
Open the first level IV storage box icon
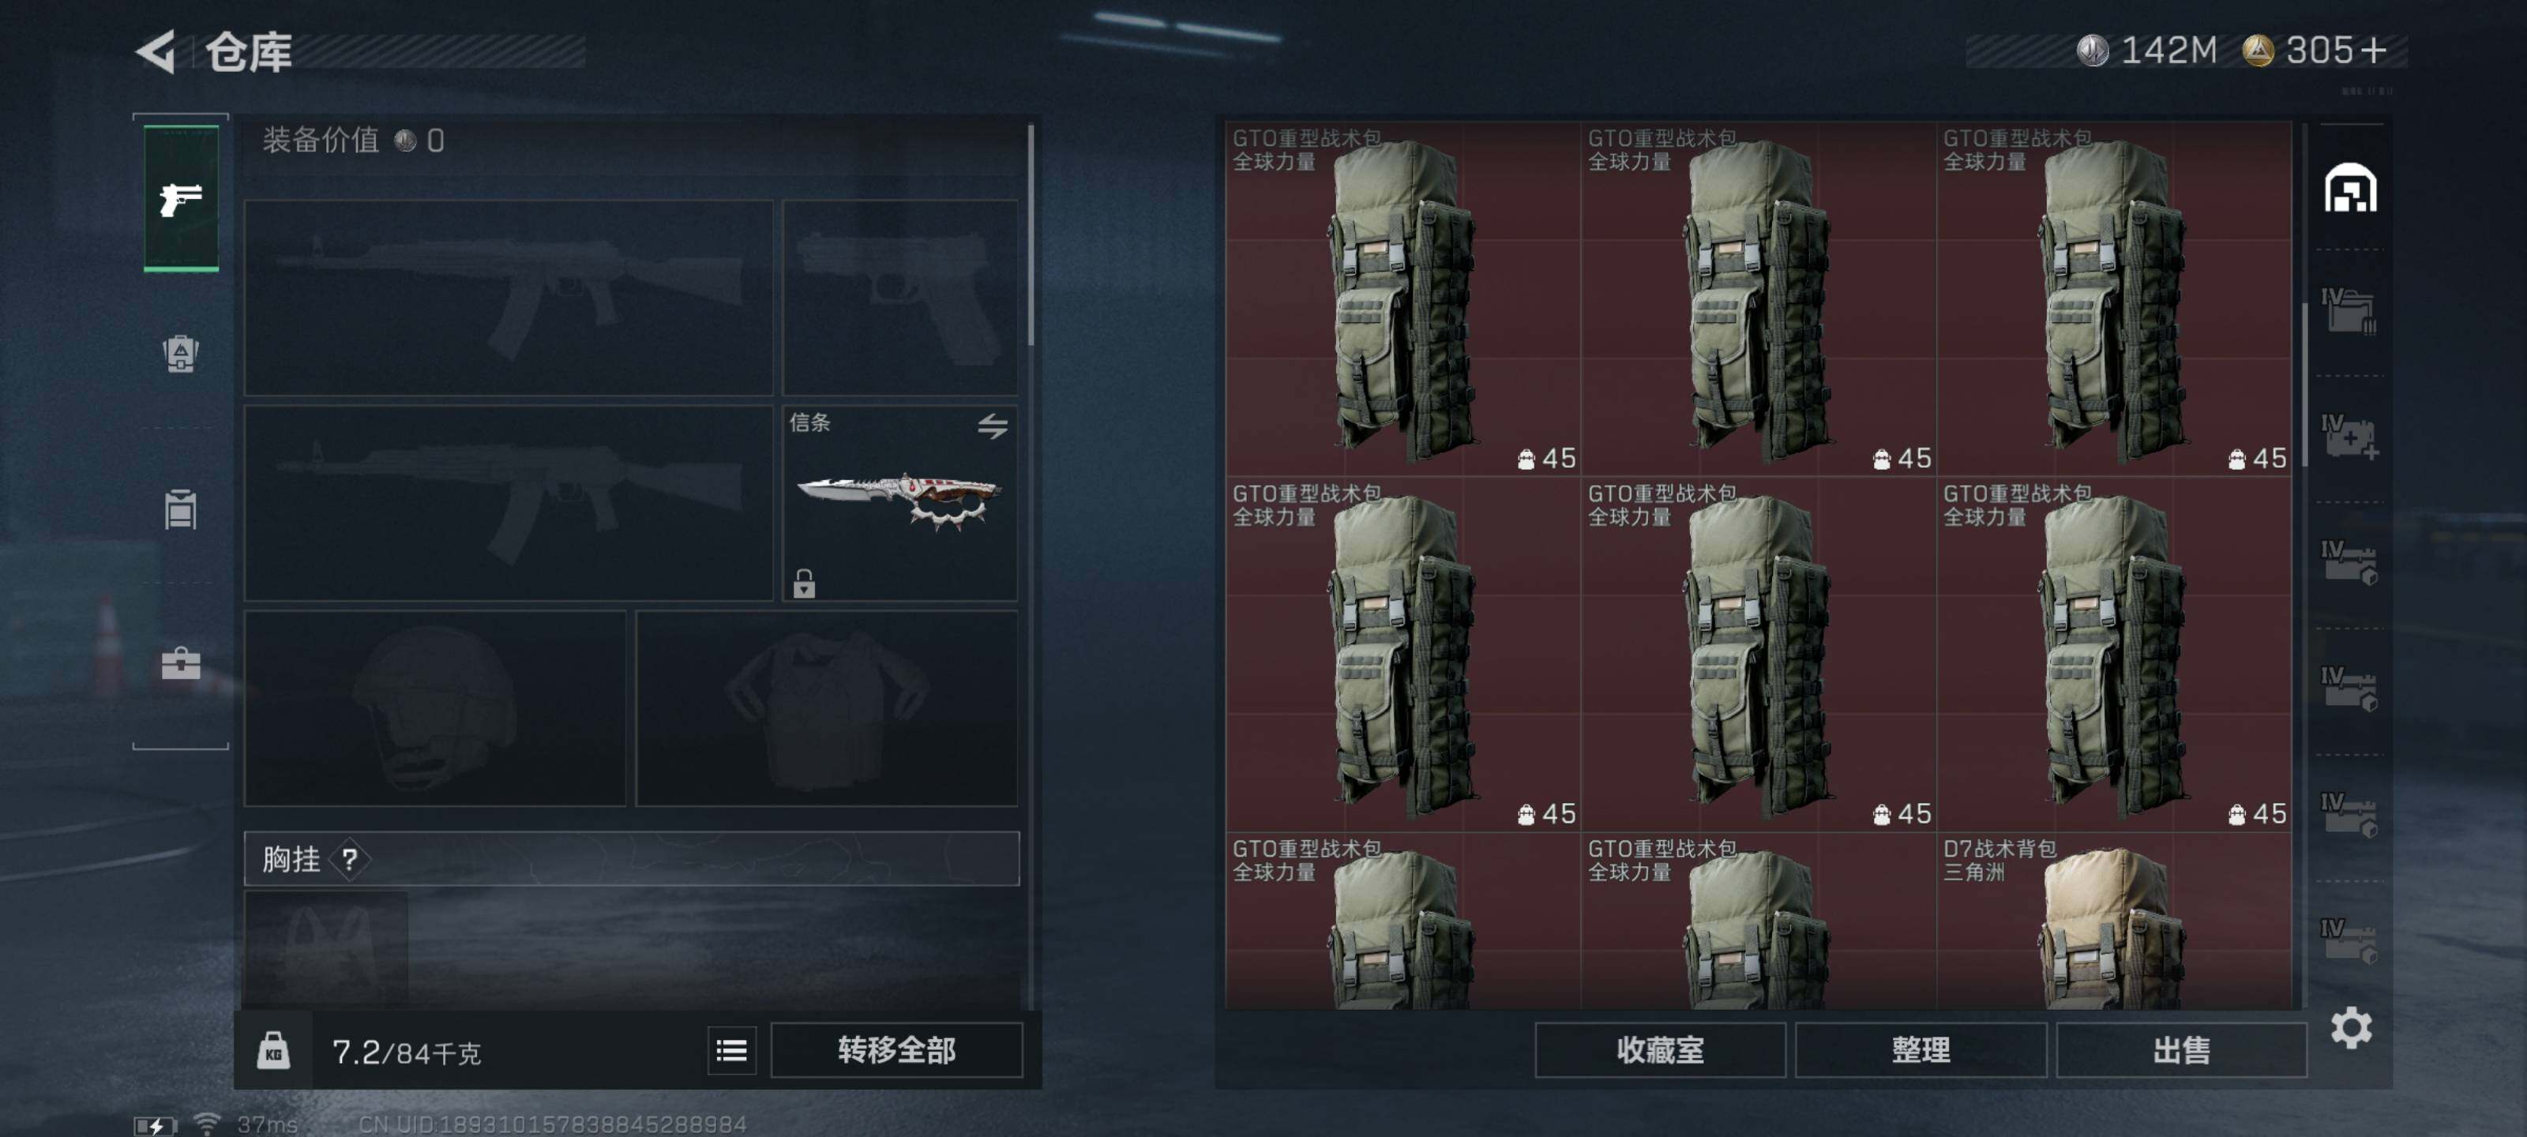point(2349,311)
